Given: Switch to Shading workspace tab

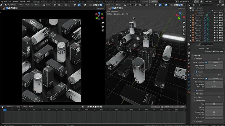Looking at the screenshot, I should pos(82,2).
